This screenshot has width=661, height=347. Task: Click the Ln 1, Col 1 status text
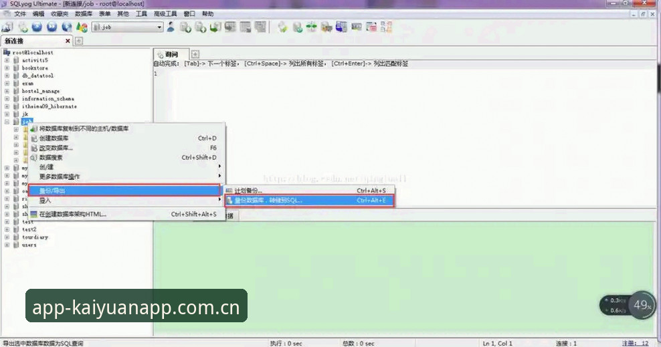pos(498,343)
